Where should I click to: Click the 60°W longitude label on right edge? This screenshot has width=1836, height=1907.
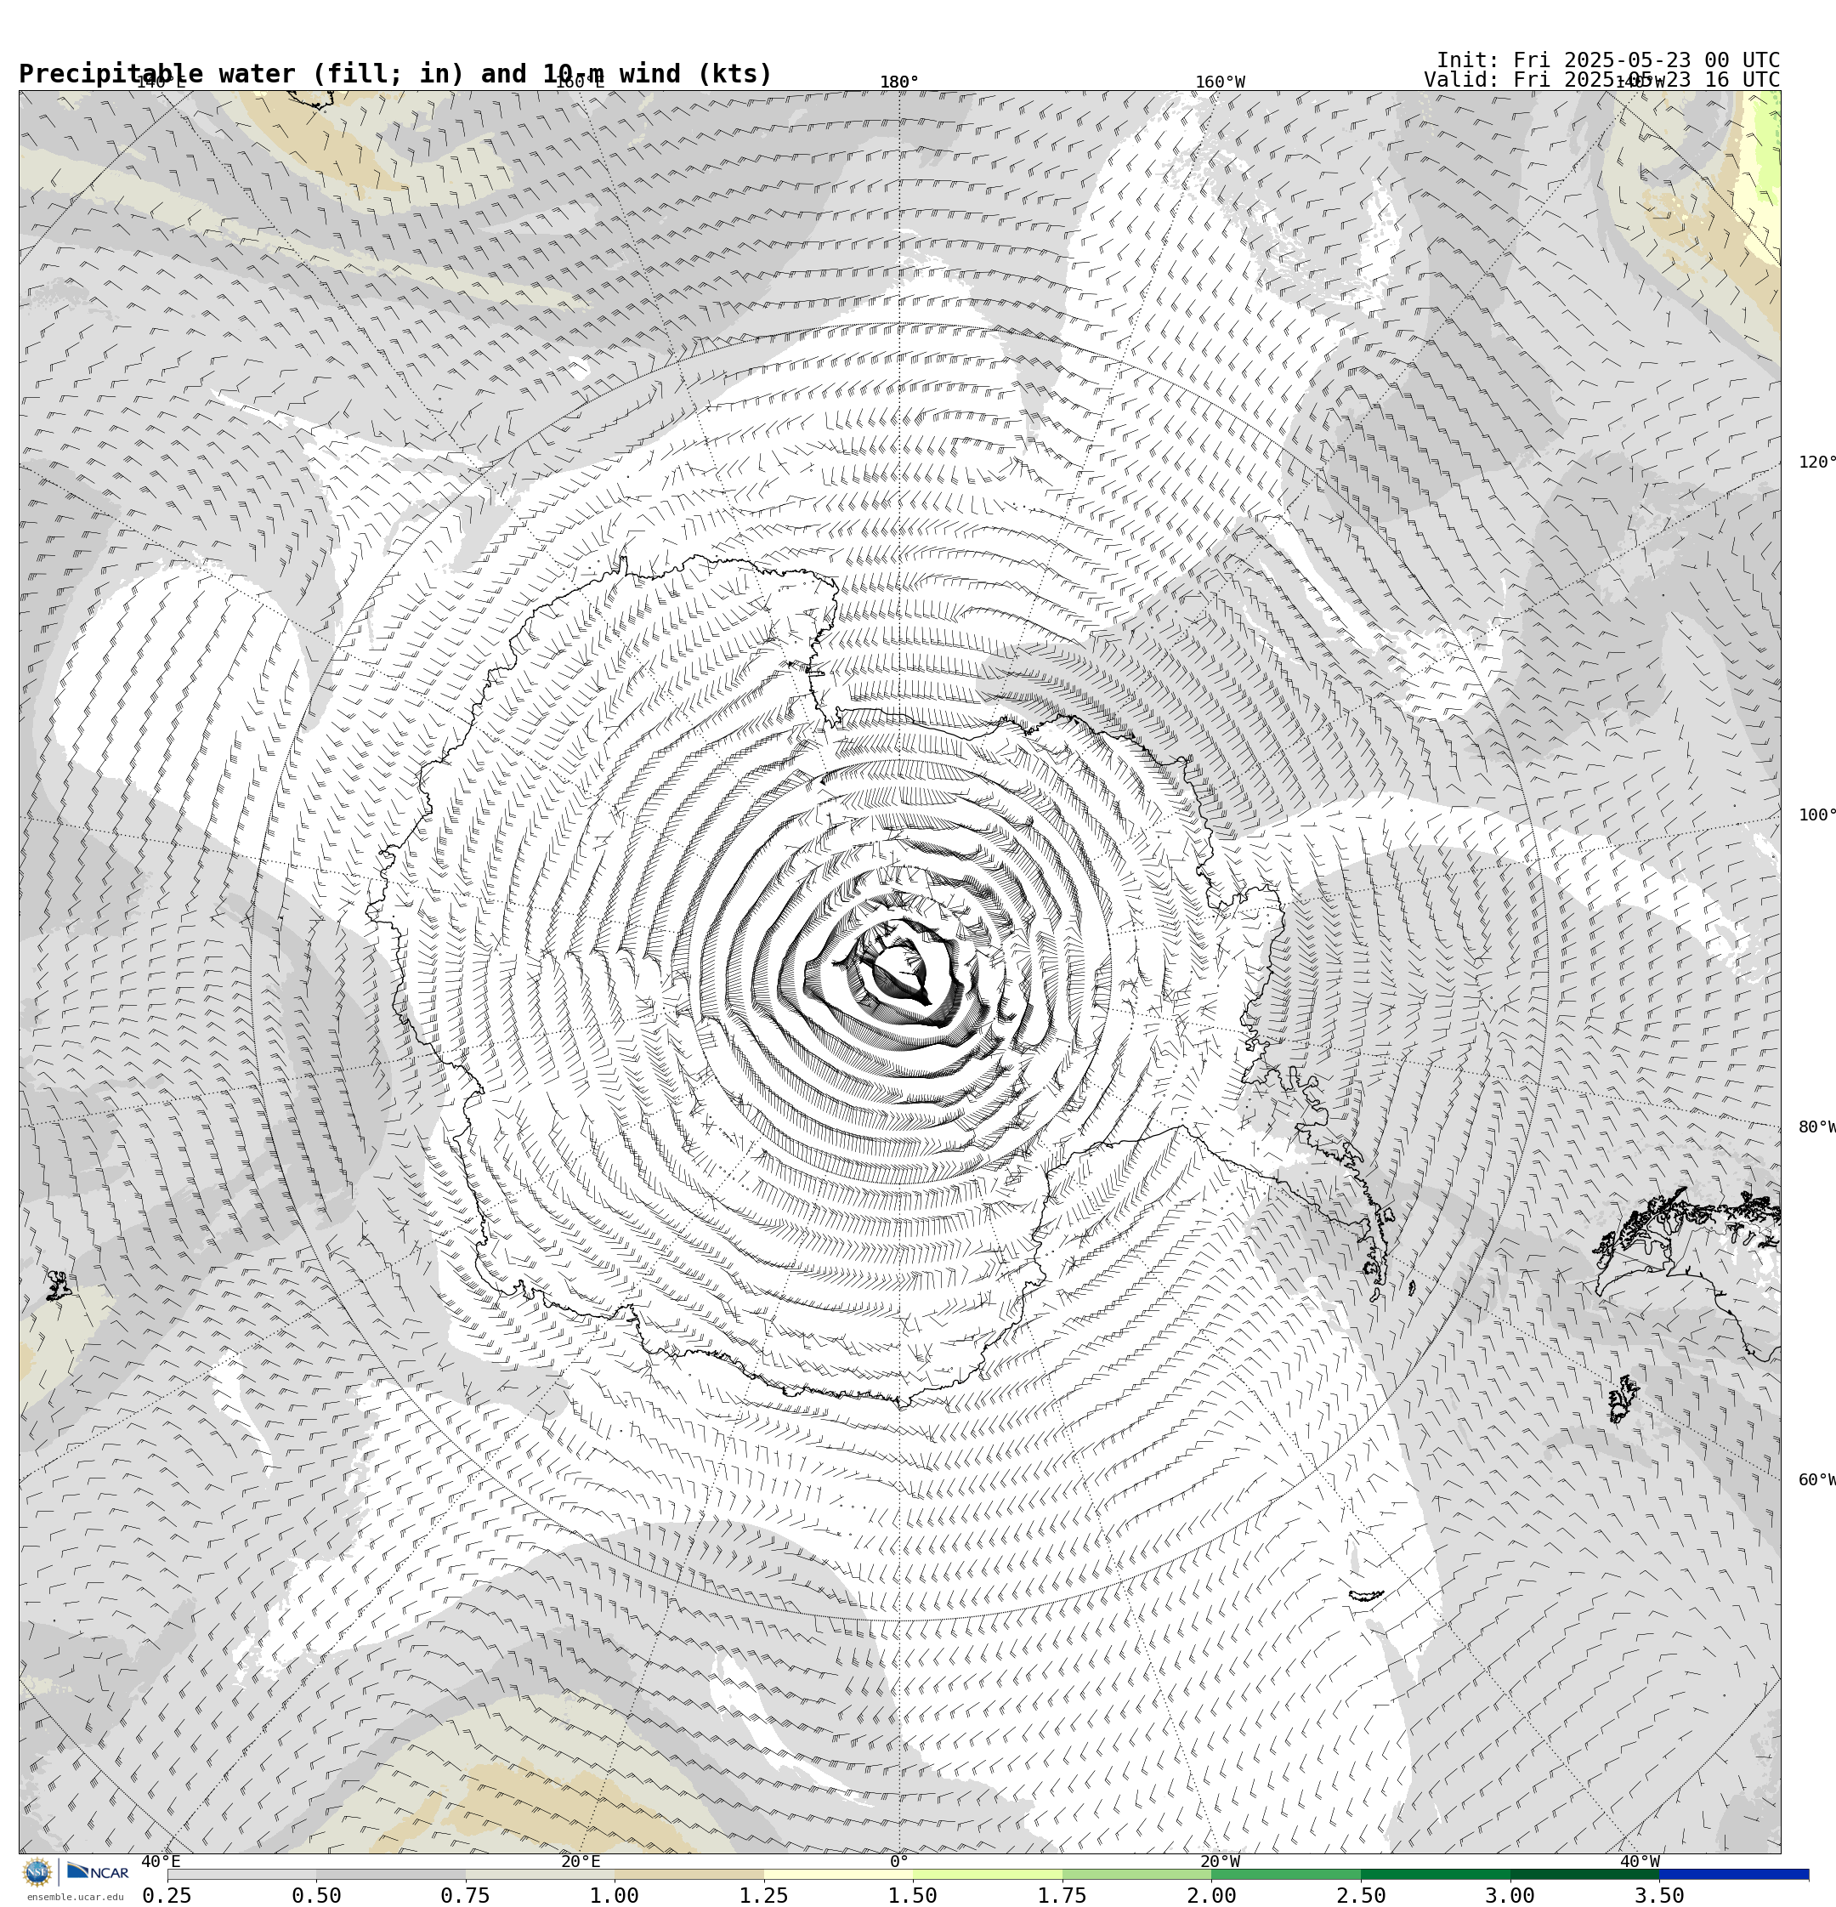[1816, 1480]
